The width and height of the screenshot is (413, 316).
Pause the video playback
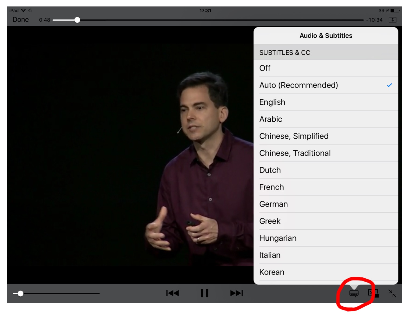pyautogui.click(x=204, y=293)
